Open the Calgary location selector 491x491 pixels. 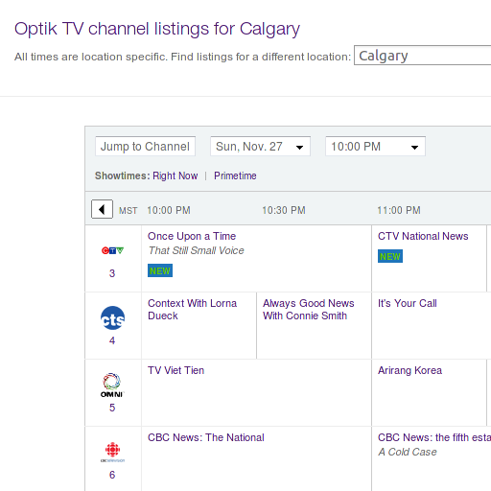coord(423,56)
